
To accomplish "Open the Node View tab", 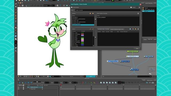I will click(150, 39).
